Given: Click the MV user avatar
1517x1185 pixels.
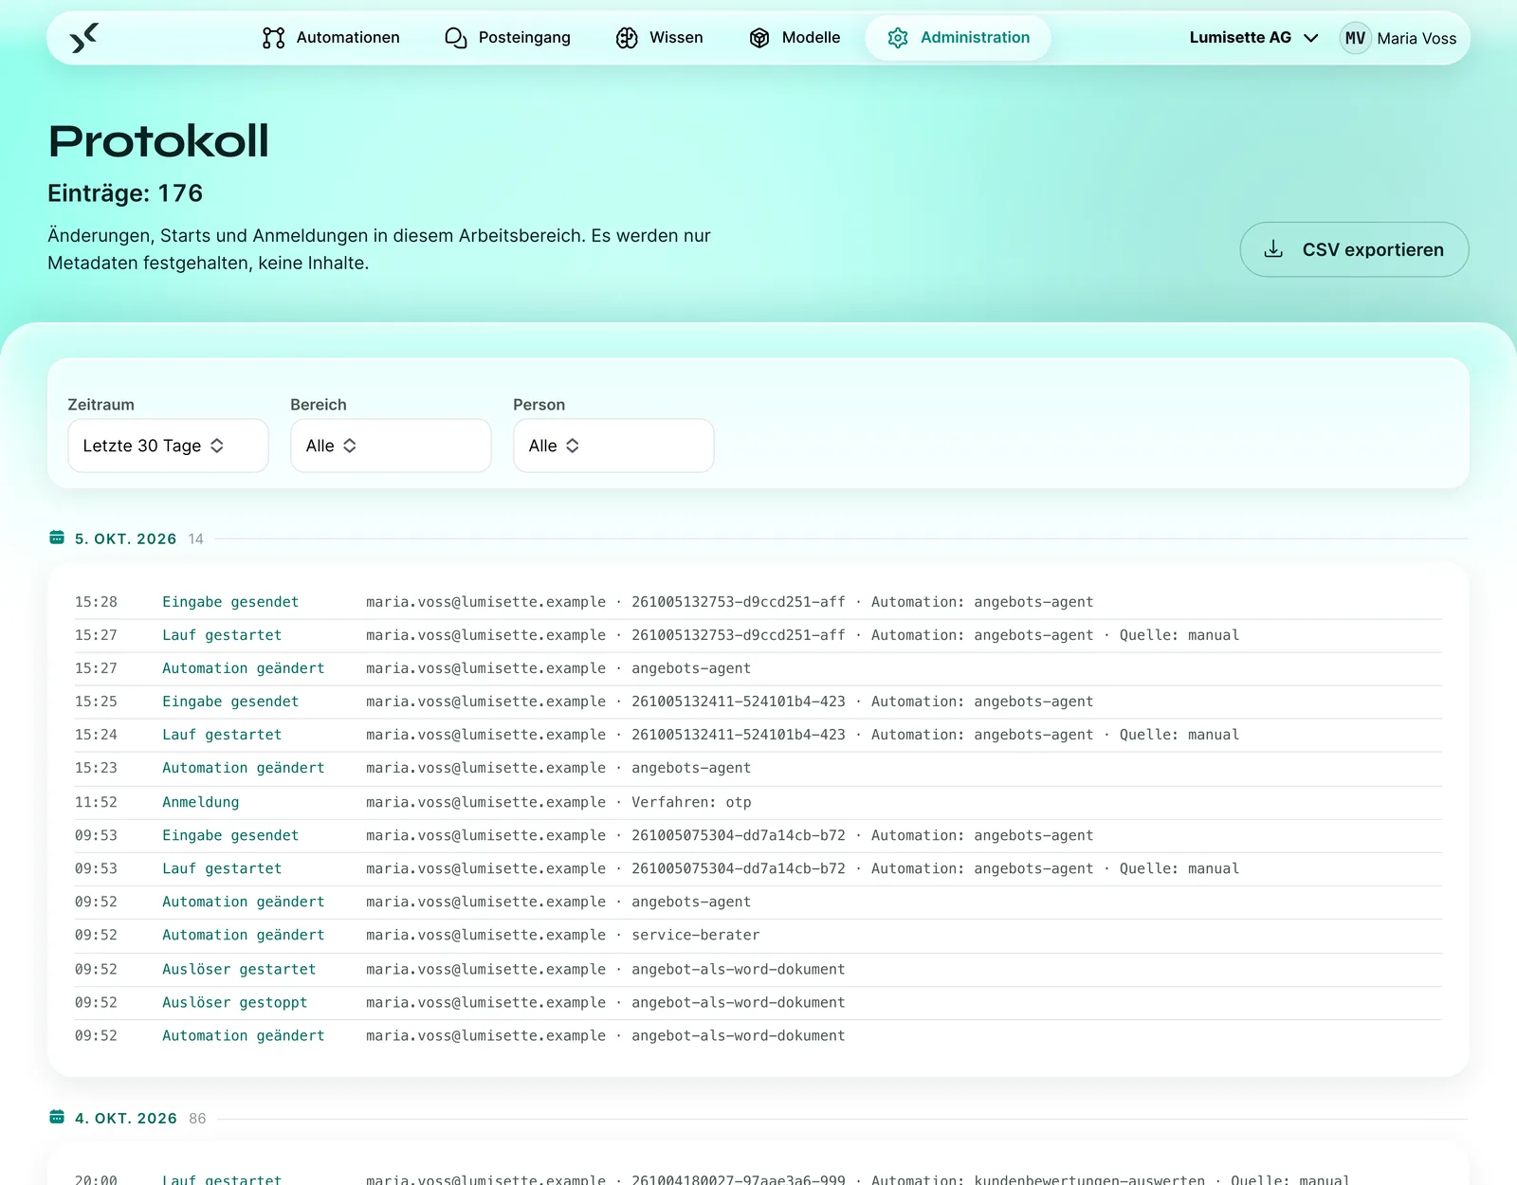Looking at the screenshot, I should click(x=1355, y=38).
